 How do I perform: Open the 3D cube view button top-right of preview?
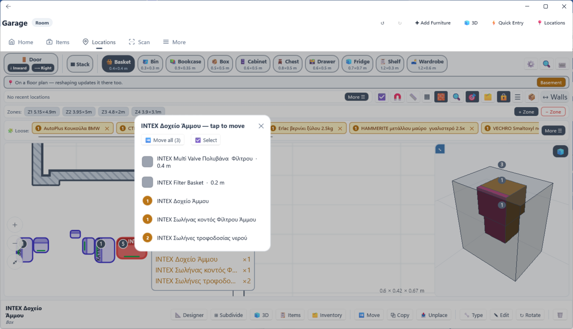point(560,152)
